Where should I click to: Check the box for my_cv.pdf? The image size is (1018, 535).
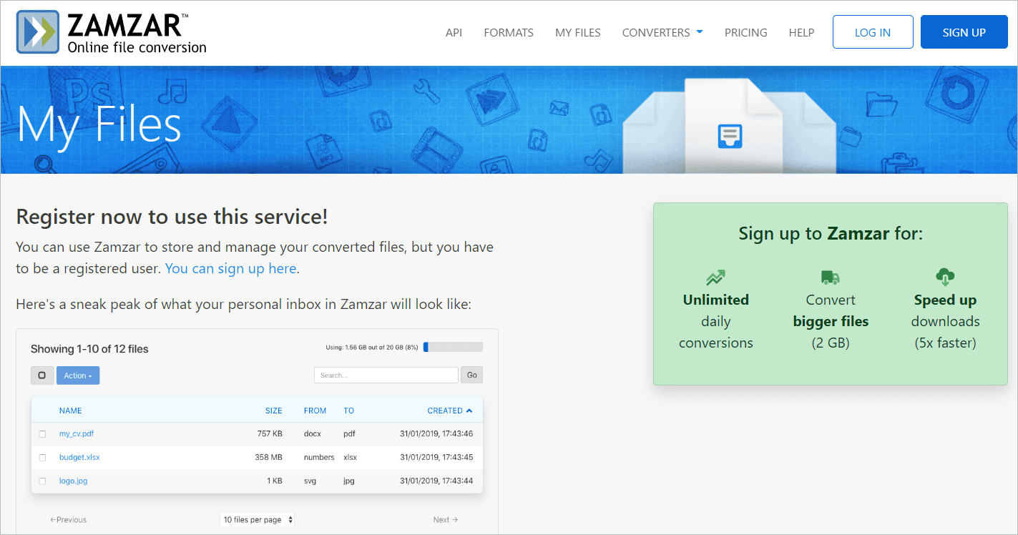[42, 434]
